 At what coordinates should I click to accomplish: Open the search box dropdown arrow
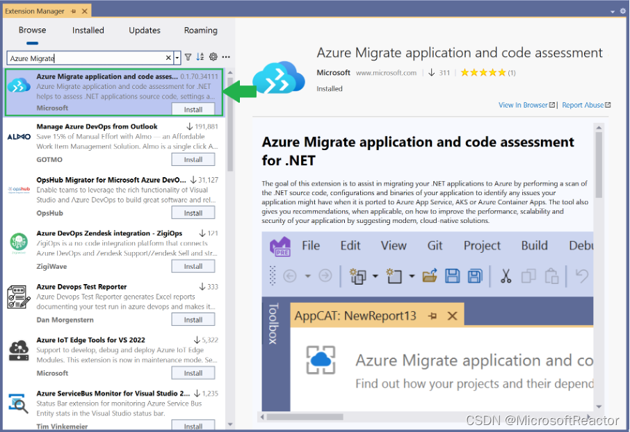tap(177, 58)
